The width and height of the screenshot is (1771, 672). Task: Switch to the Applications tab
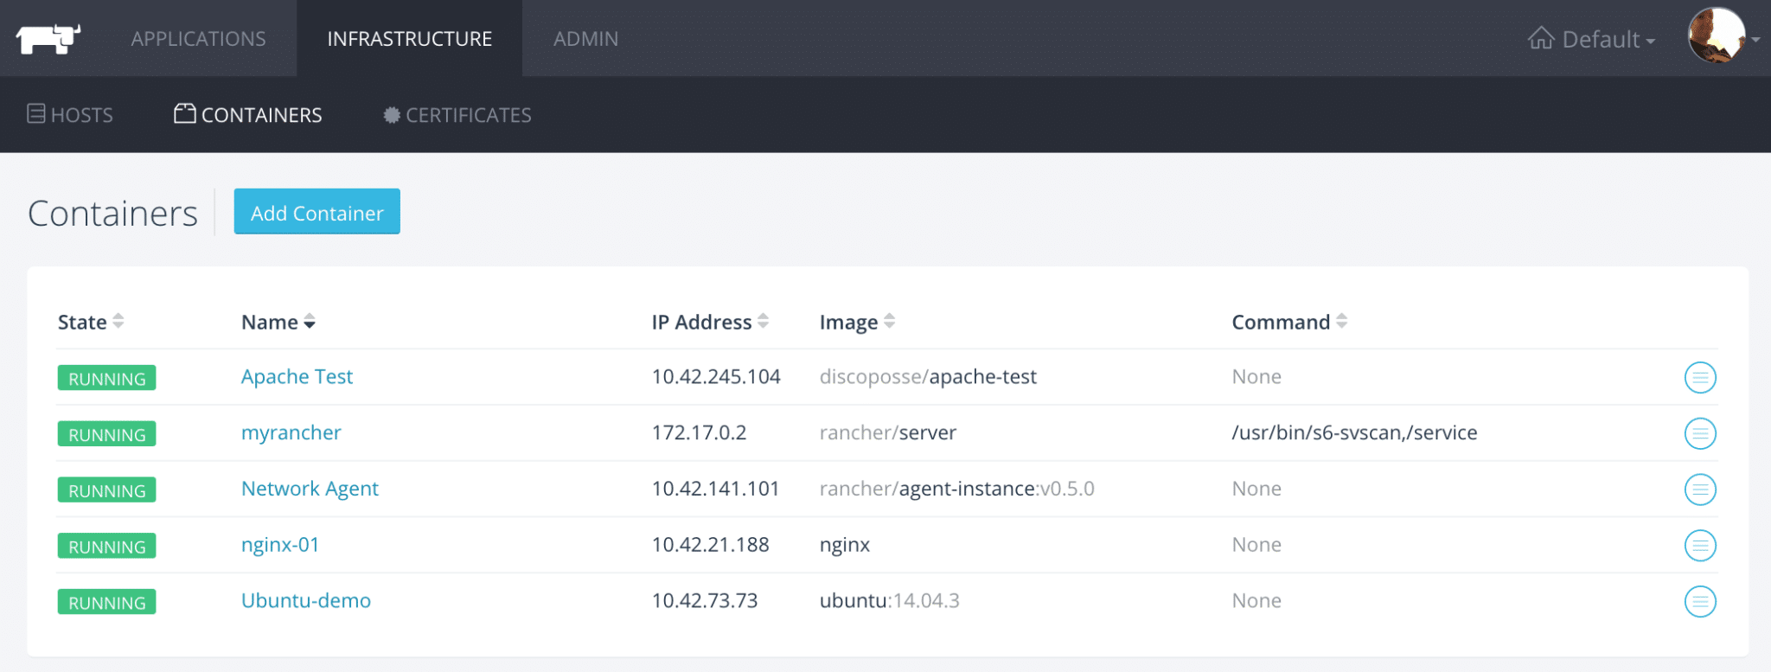pyautogui.click(x=198, y=39)
